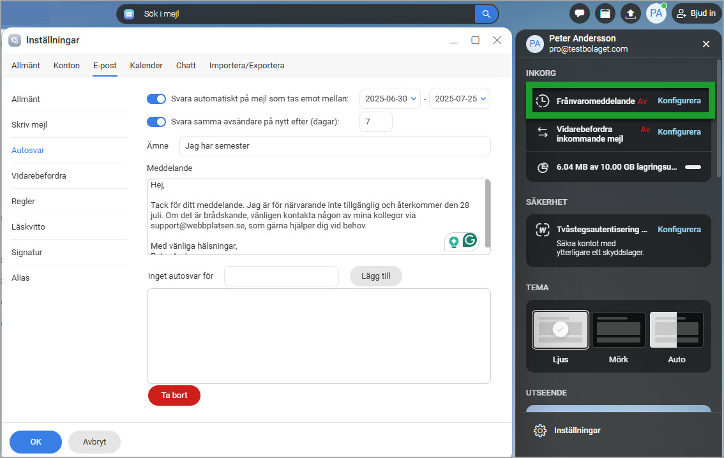The image size is (724, 458).
Task: Select the Mörk theme thumbnail
Action: click(x=618, y=330)
